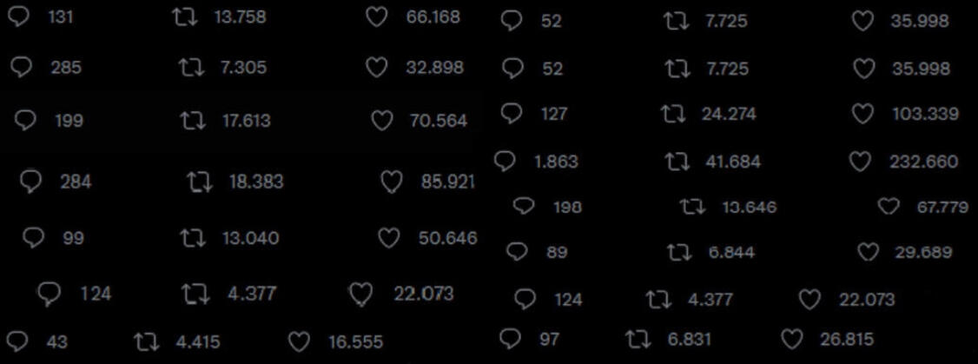This screenshot has width=978, height=364.
Task: Click the reply bubble next to 1.863
Action: [505, 161]
